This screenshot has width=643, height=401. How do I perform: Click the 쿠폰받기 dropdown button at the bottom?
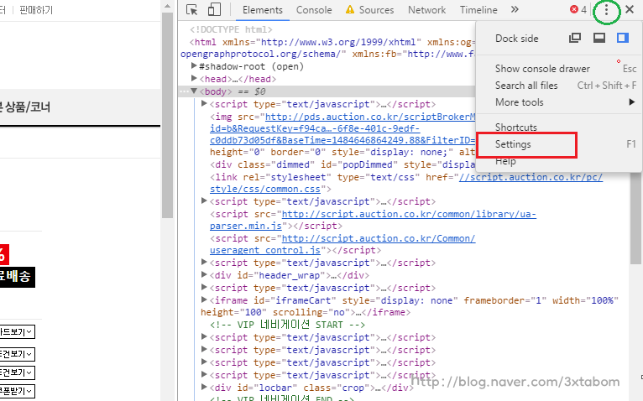(18, 391)
